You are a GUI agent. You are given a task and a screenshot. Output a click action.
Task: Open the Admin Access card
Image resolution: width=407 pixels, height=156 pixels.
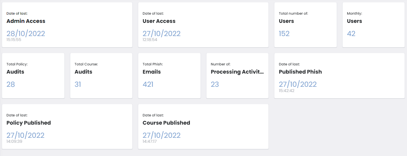(x=67, y=25)
